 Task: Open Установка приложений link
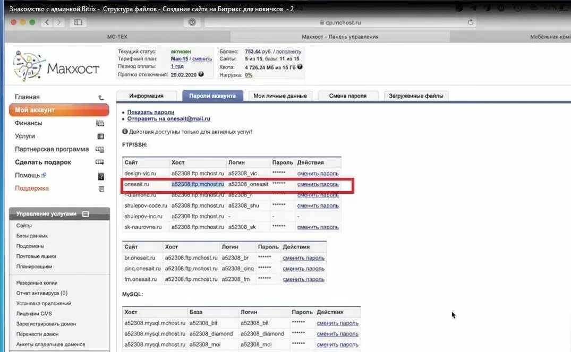pos(44,303)
